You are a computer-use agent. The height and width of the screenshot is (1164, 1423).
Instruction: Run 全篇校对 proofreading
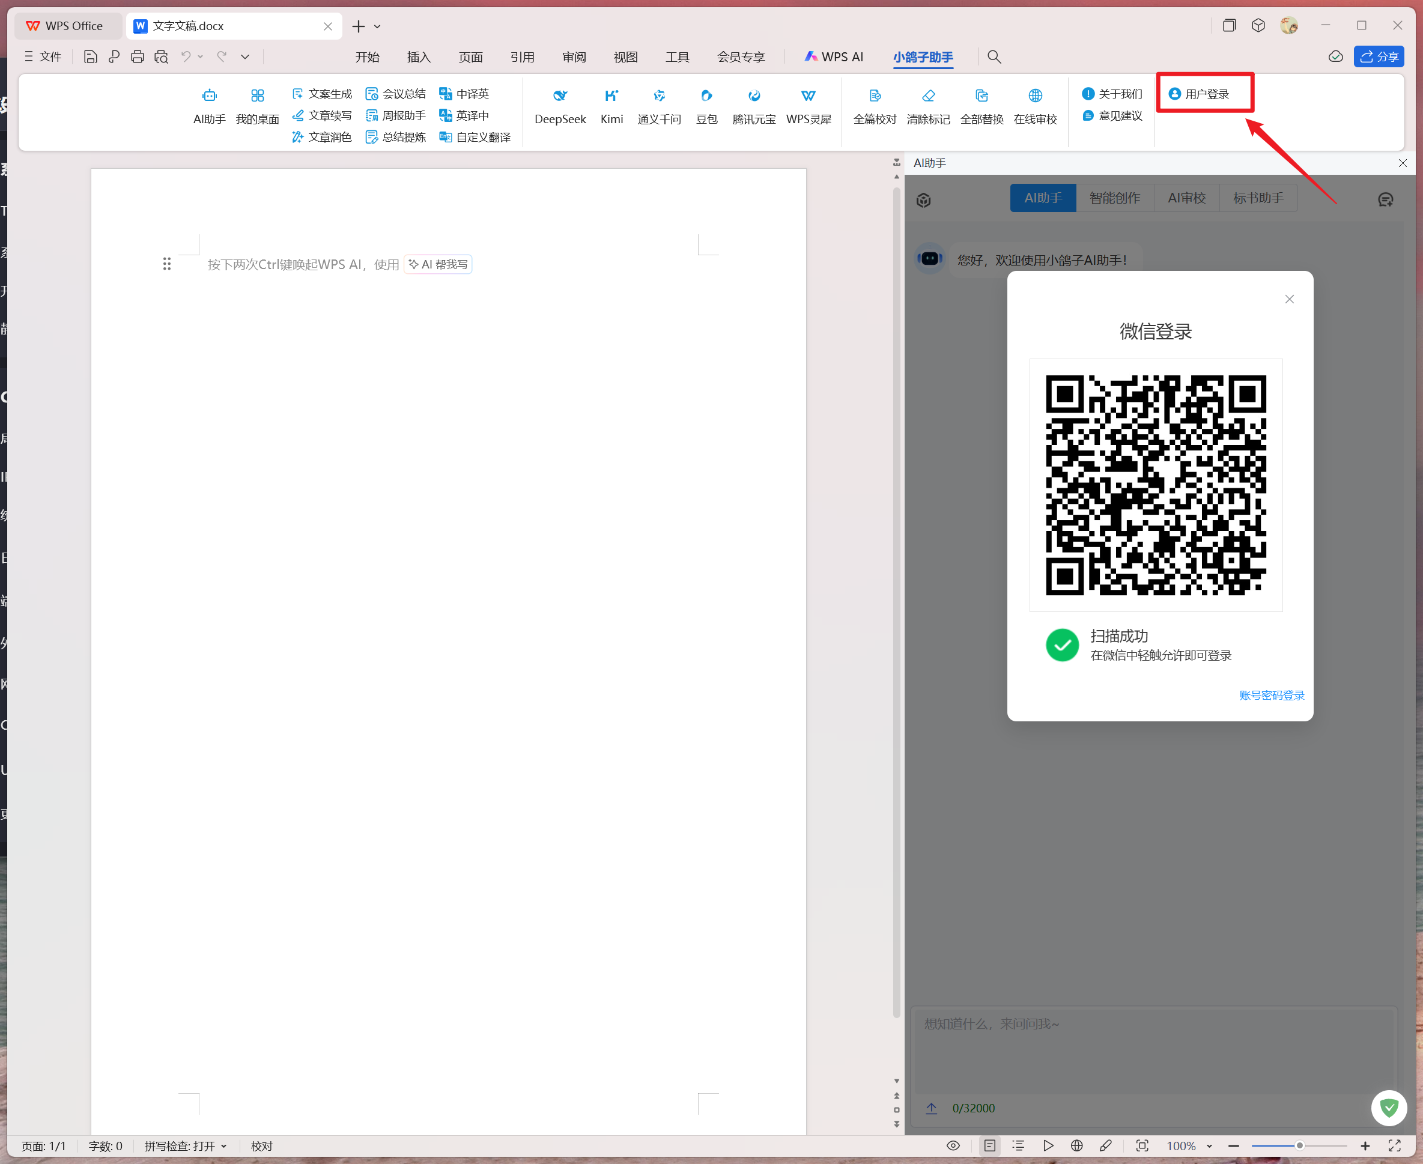click(x=875, y=107)
